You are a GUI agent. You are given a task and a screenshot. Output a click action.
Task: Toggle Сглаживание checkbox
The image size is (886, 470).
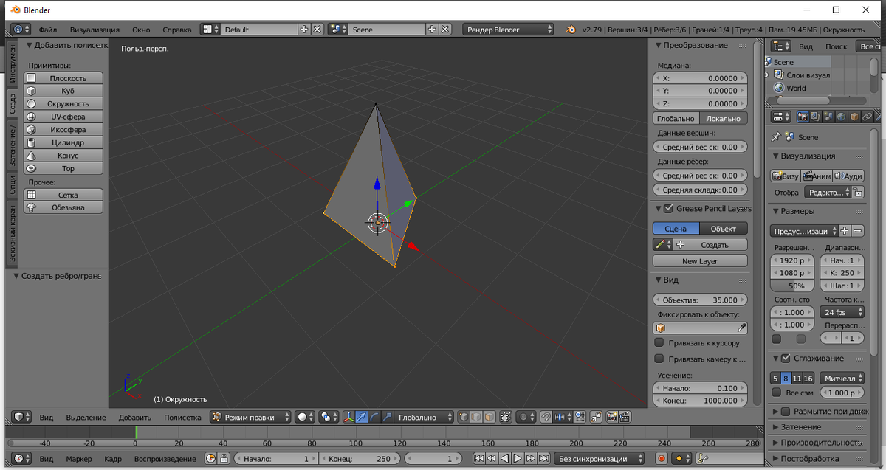pyautogui.click(x=786, y=358)
